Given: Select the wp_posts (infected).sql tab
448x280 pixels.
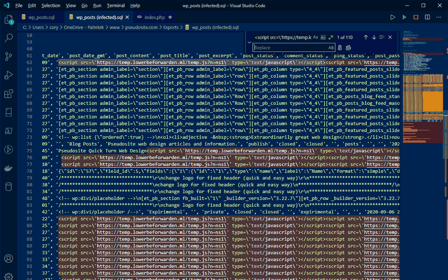Looking at the screenshot, I should 99,17.
